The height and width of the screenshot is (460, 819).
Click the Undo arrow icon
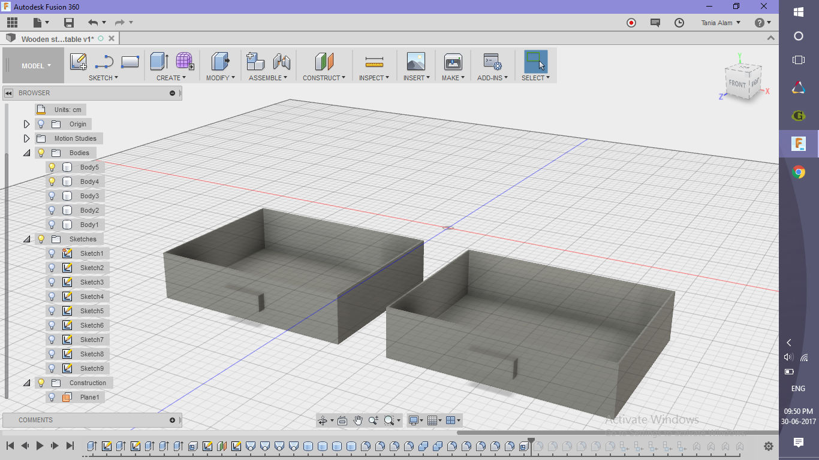(93, 23)
